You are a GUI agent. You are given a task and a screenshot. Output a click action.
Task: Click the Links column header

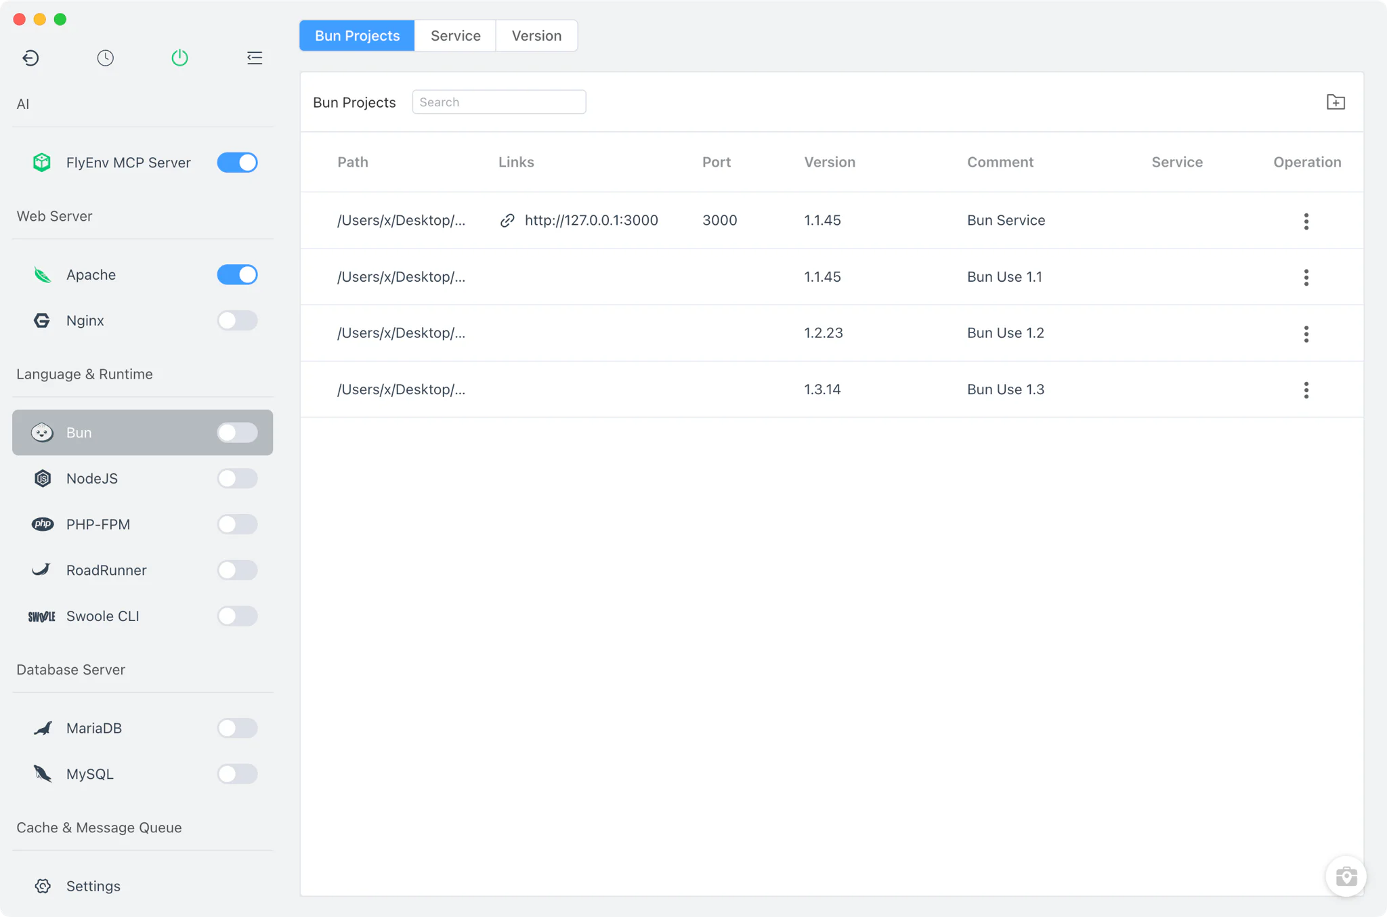pos(516,162)
